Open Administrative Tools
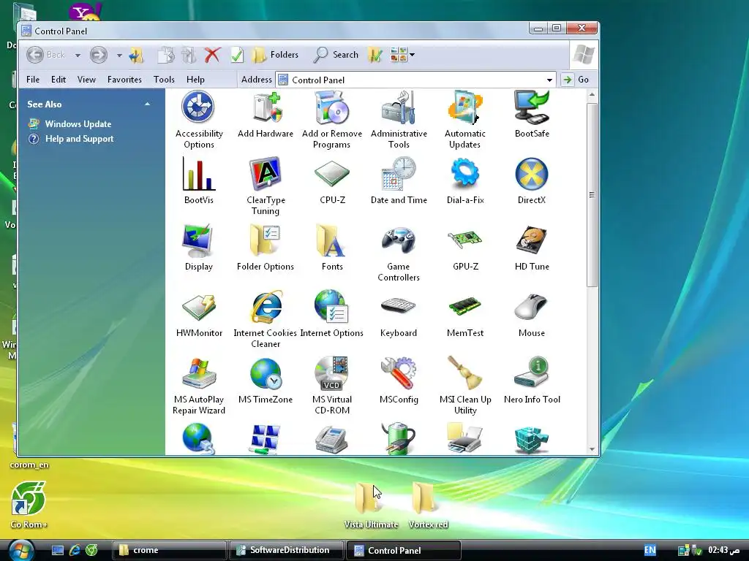Image resolution: width=749 pixels, height=561 pixels. [x=399, y=119]
